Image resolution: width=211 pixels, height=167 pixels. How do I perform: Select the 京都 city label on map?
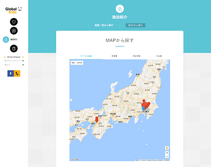click(100, 116)
